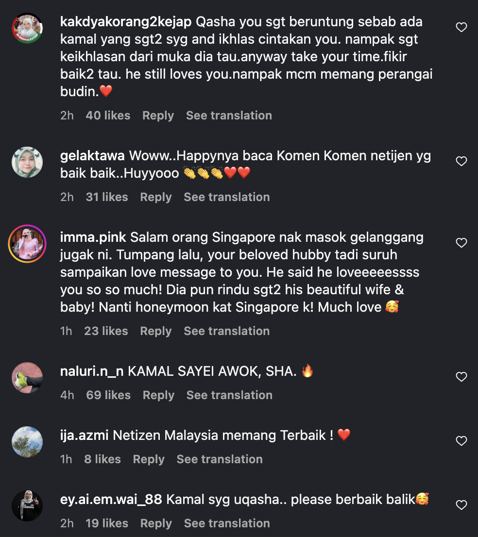Open kakdyakorang2kejap's profile picture

click(27, 28)
